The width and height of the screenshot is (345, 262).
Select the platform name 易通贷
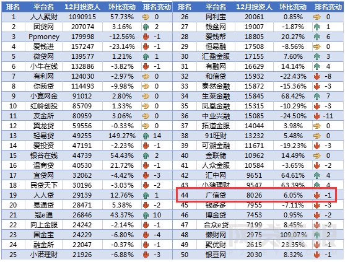[x=43, y=205]
